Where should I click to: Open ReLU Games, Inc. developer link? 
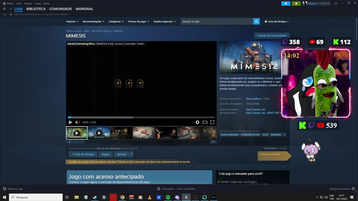256,109
